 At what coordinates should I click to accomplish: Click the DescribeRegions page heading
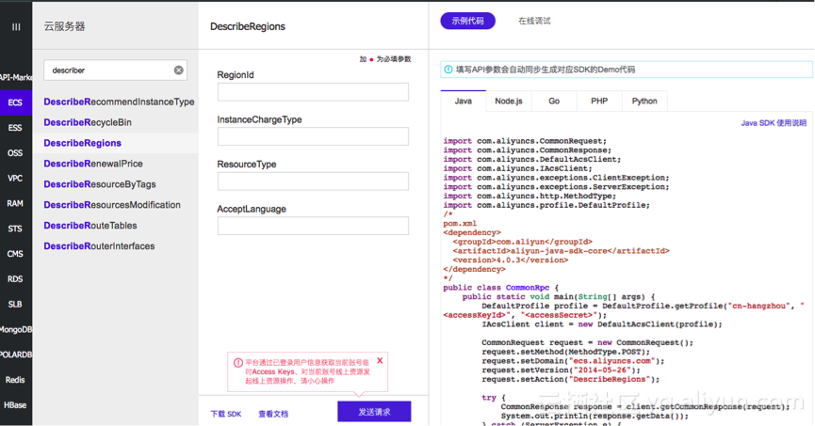pos(248,26)
